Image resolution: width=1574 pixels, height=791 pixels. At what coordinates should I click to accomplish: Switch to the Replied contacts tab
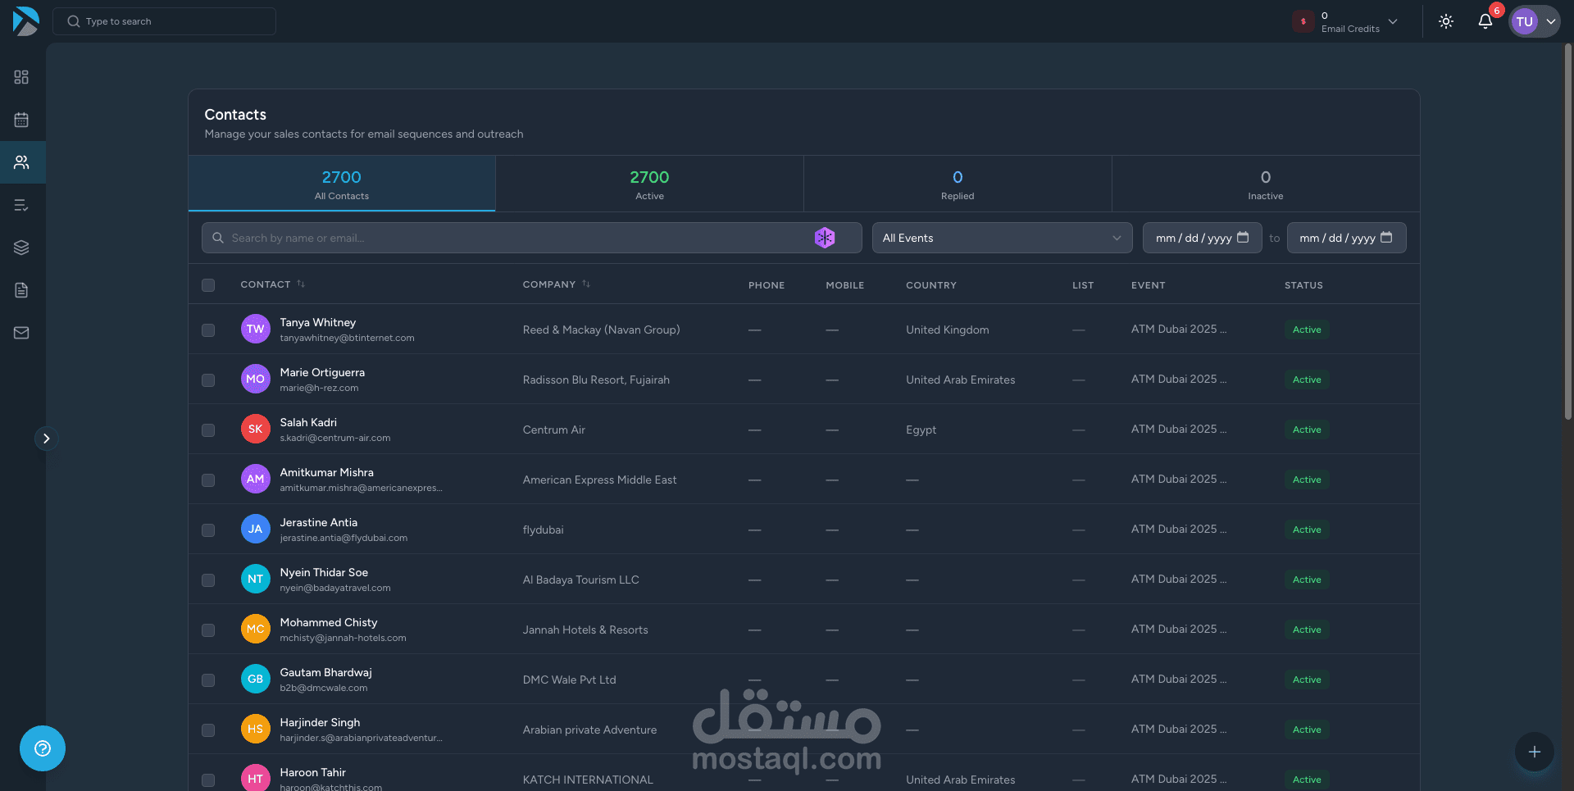click(958, 184)
